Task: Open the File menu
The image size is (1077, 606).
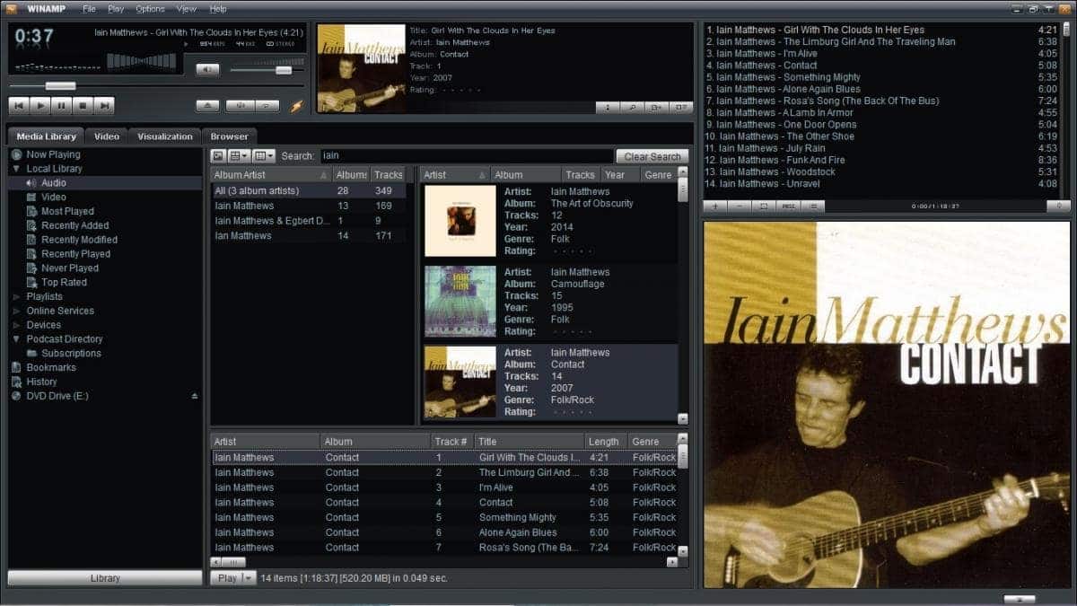Action: [x=89, y=9]
